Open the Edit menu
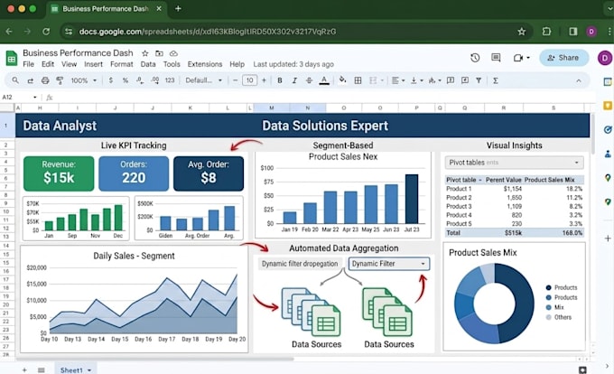The height and width of the screenshot is (374, 614). tap(48, 64)
